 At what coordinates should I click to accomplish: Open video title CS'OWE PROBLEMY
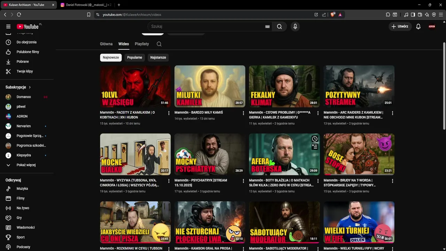tap(280, 115)
